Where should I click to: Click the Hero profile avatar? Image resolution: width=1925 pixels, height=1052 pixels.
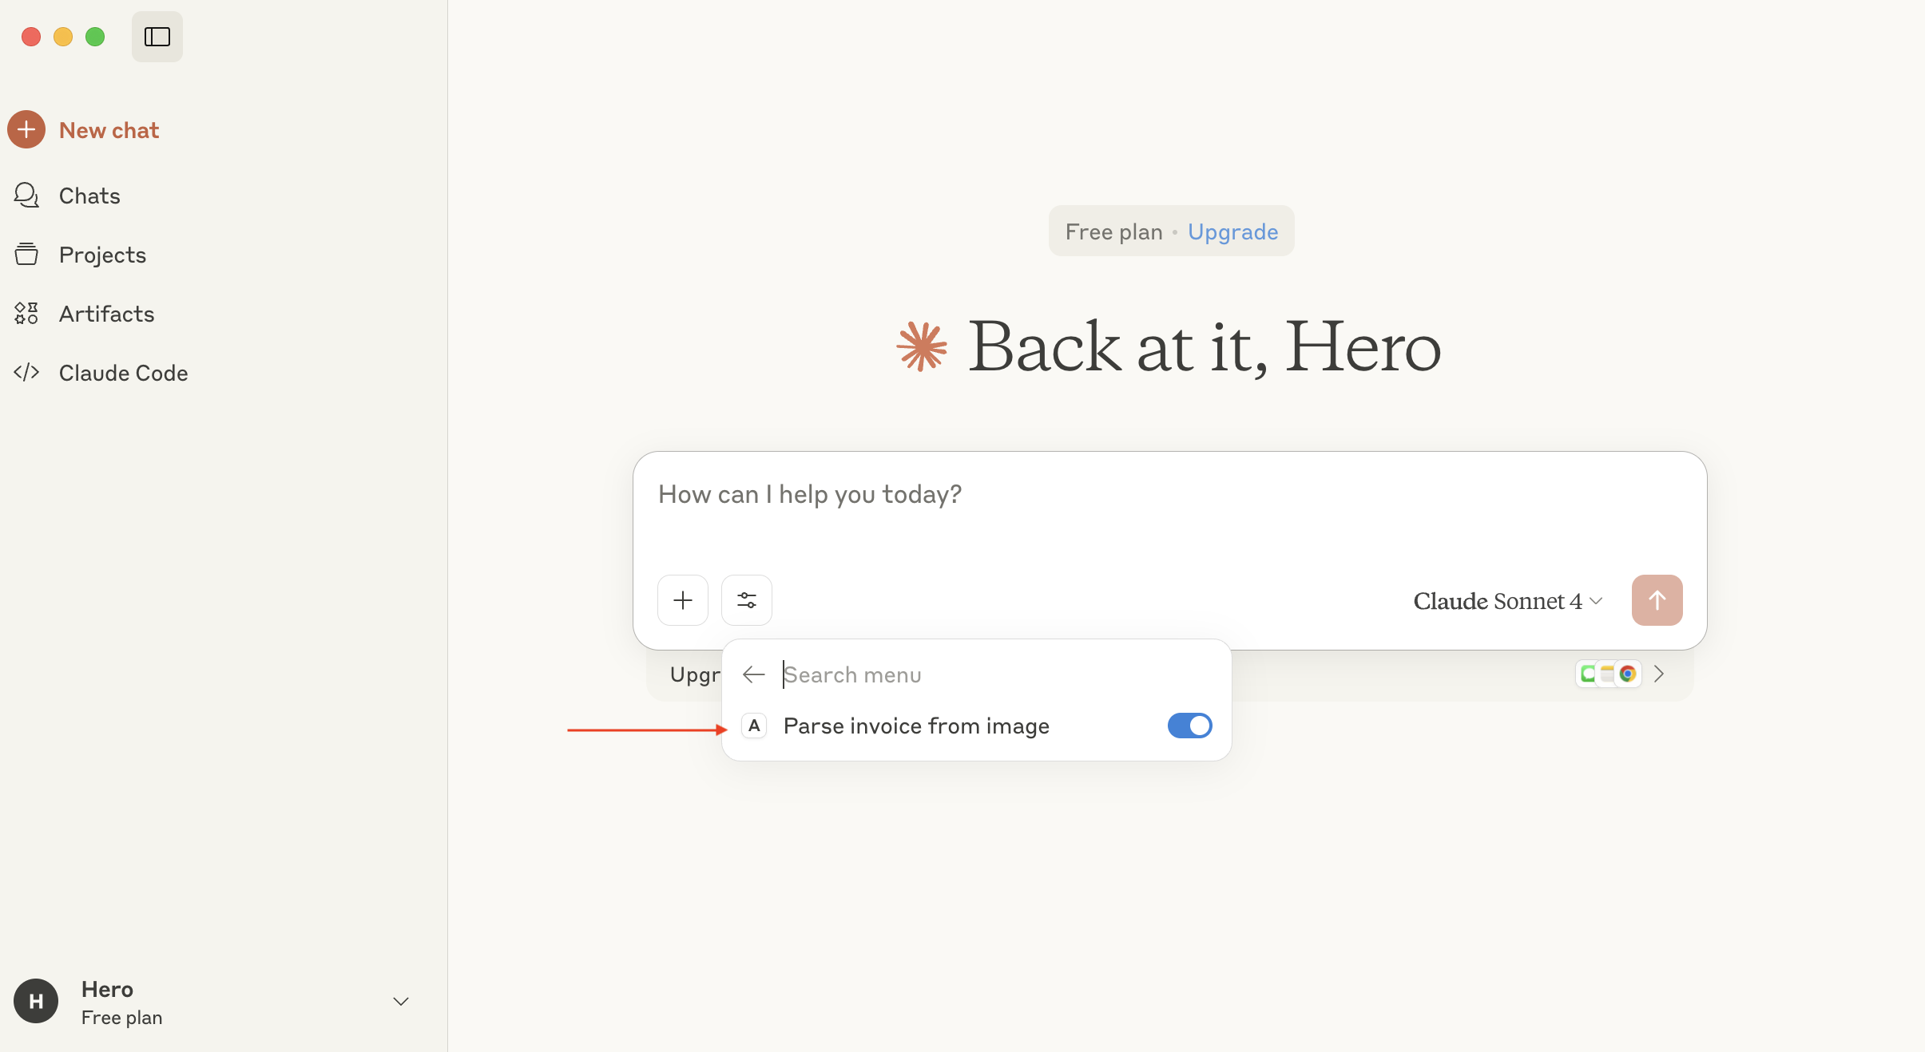(x=36, y=1002)
